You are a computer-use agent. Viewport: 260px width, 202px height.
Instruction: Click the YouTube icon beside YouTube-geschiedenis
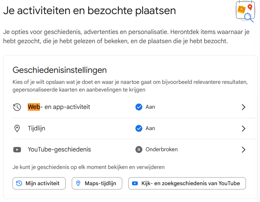click(x=17, y=150)
